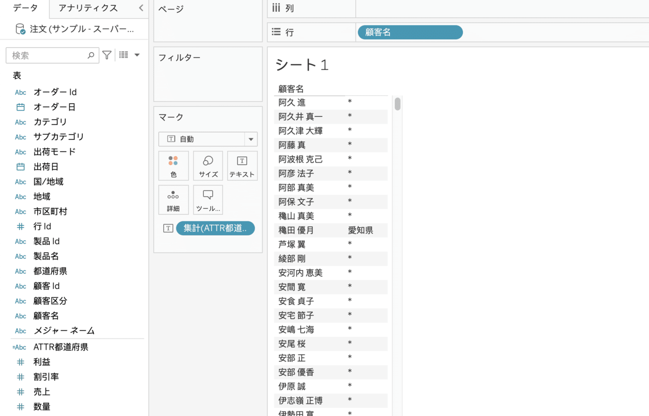Click the ページ shelf label
Screen dimensions: 649x416
click(171, 9)
